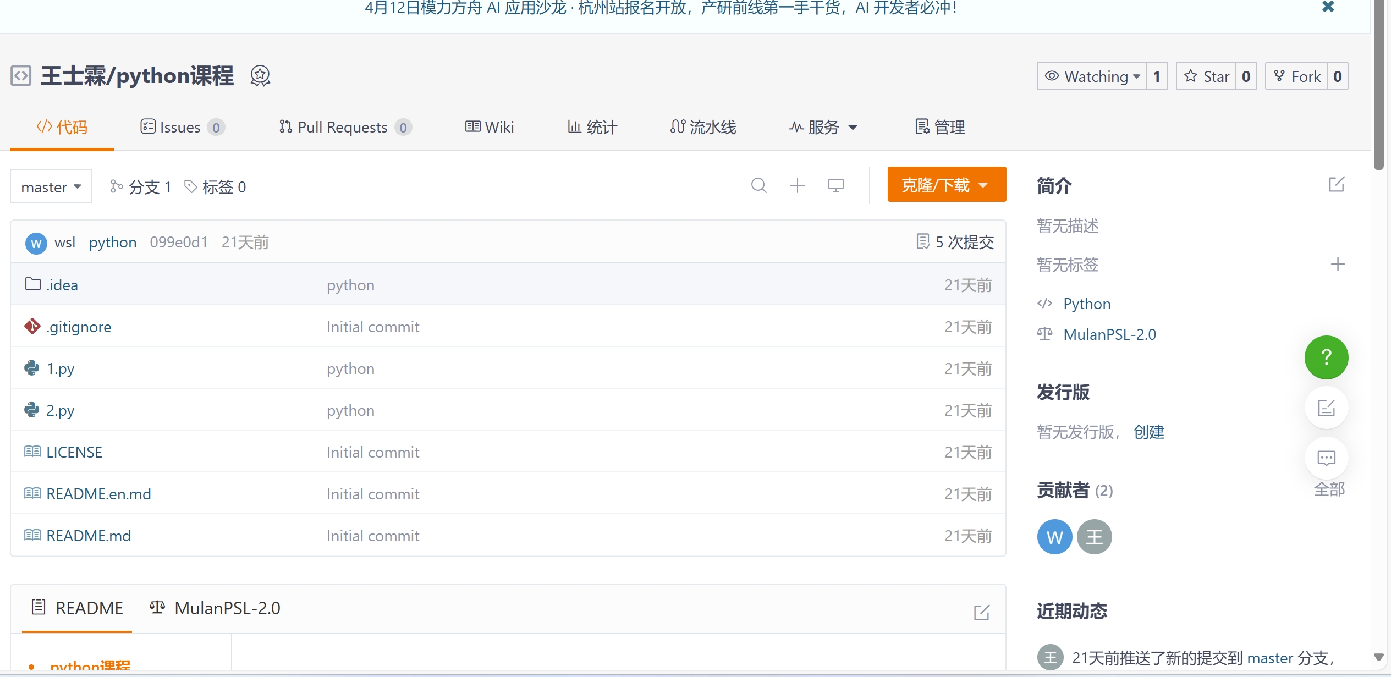1391x677 pixels.
Task: Expand the master branch selector
Action: point(51,187)
